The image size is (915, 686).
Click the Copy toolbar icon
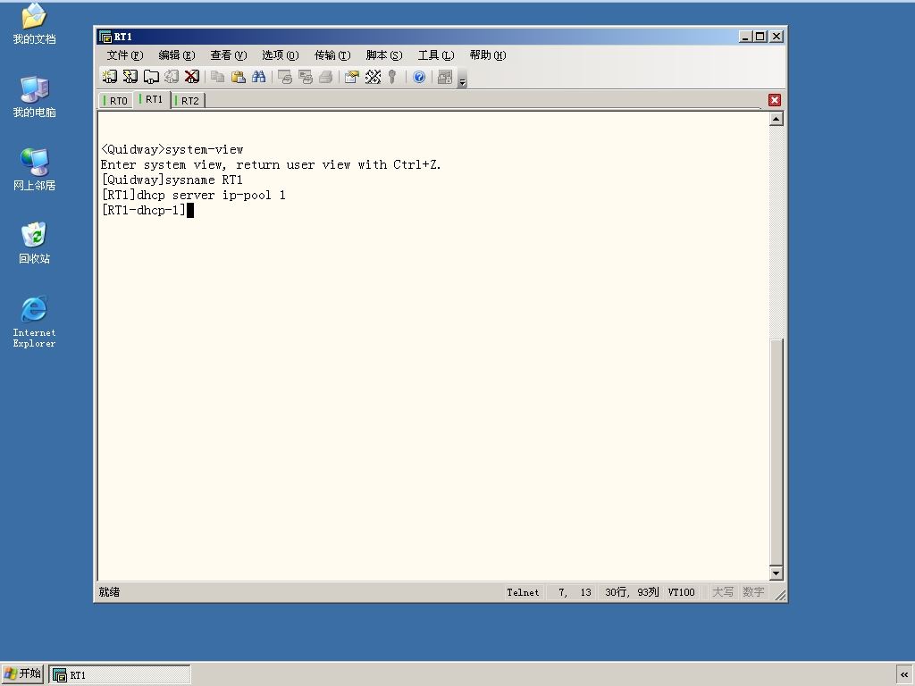pos(218,77)
